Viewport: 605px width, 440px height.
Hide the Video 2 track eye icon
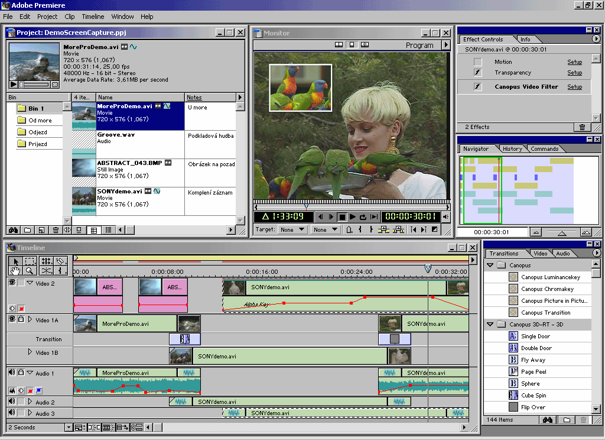(12, 283)
